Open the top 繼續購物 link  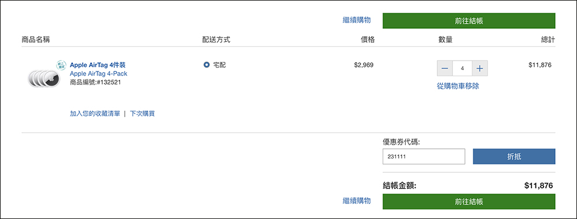(x=357, y=20)
